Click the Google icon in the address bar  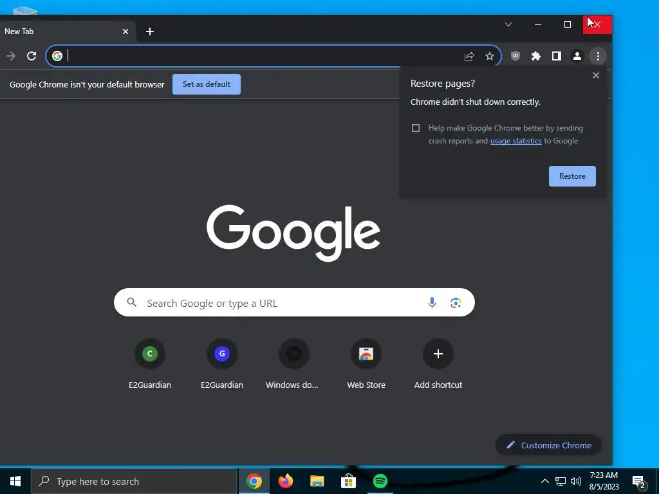pos(57,56)
